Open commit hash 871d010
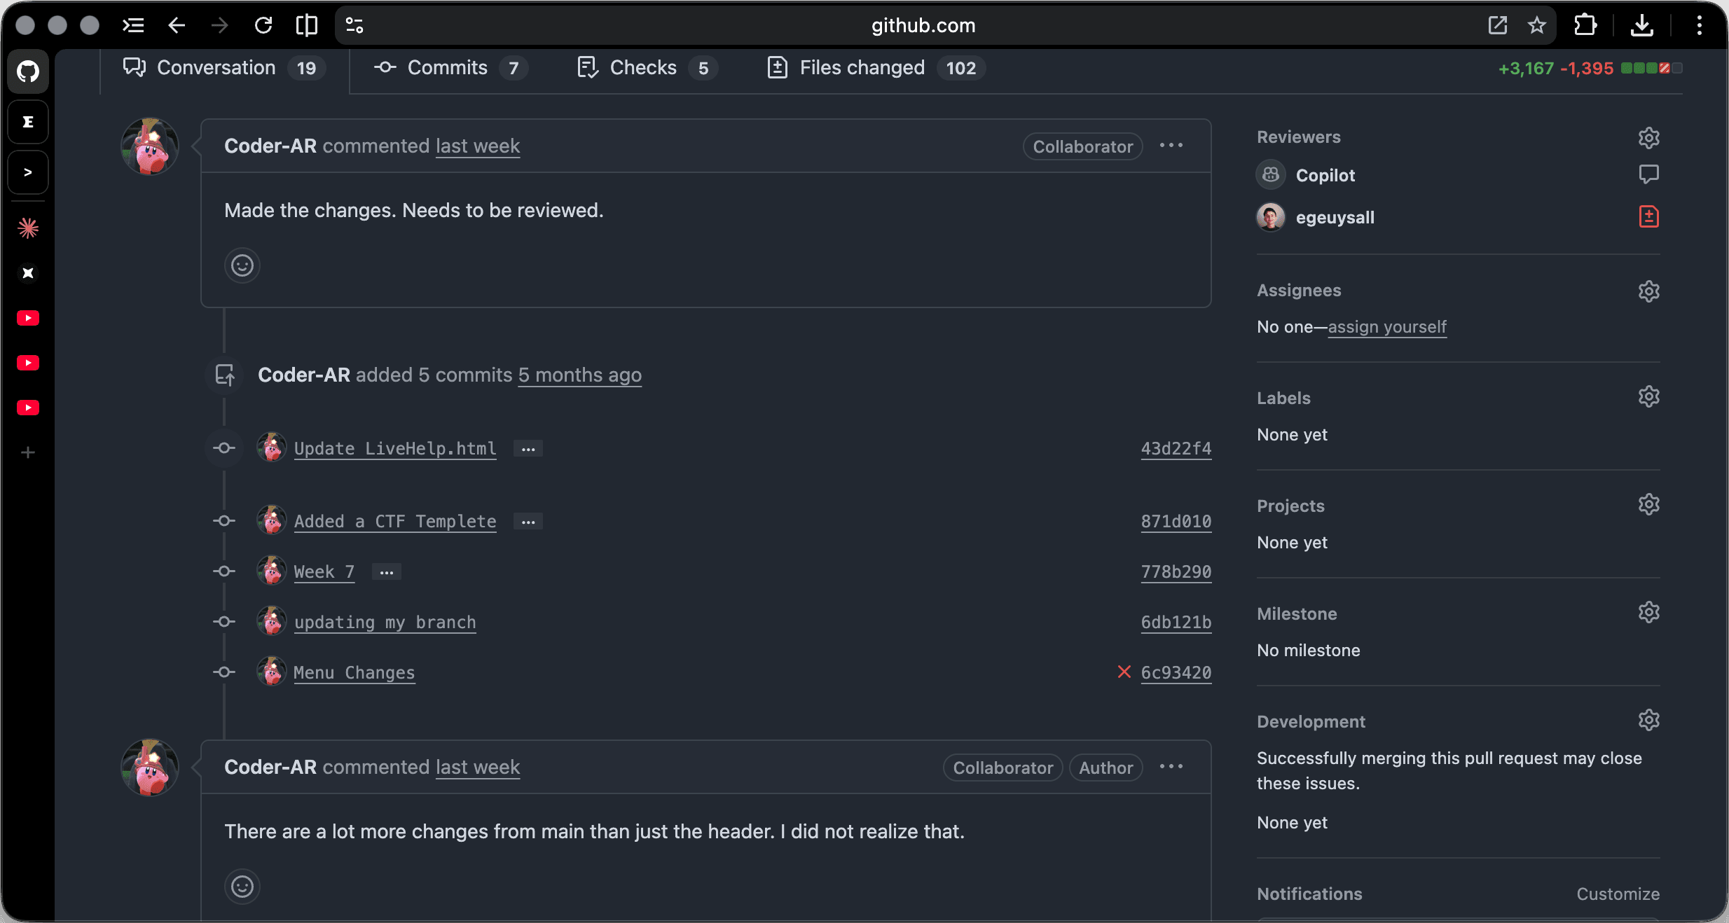Image resolution: width=1729 pixels, height=923 pixels. click(1176, 522)
